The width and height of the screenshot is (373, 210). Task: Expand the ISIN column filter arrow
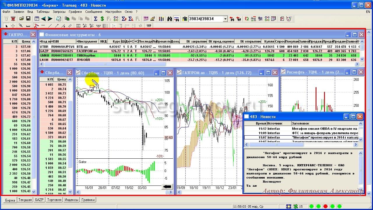point(52,41)
